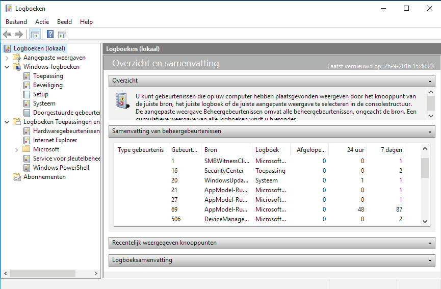The width and height of the screenshot is (441, 289).
Task: Click the Help question mark toolbar icon
Action: pos(50,35)
